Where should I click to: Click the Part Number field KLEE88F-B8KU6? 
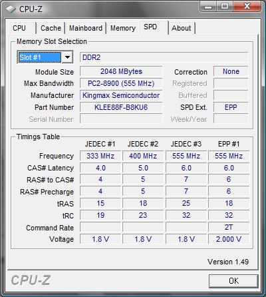(x=121, y=107)
